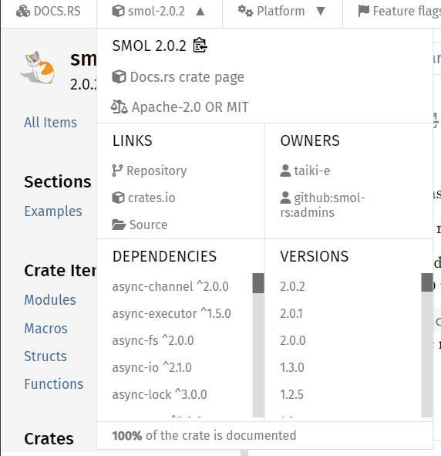Click the 100% documented coverage text

click(x=204, y=436)
